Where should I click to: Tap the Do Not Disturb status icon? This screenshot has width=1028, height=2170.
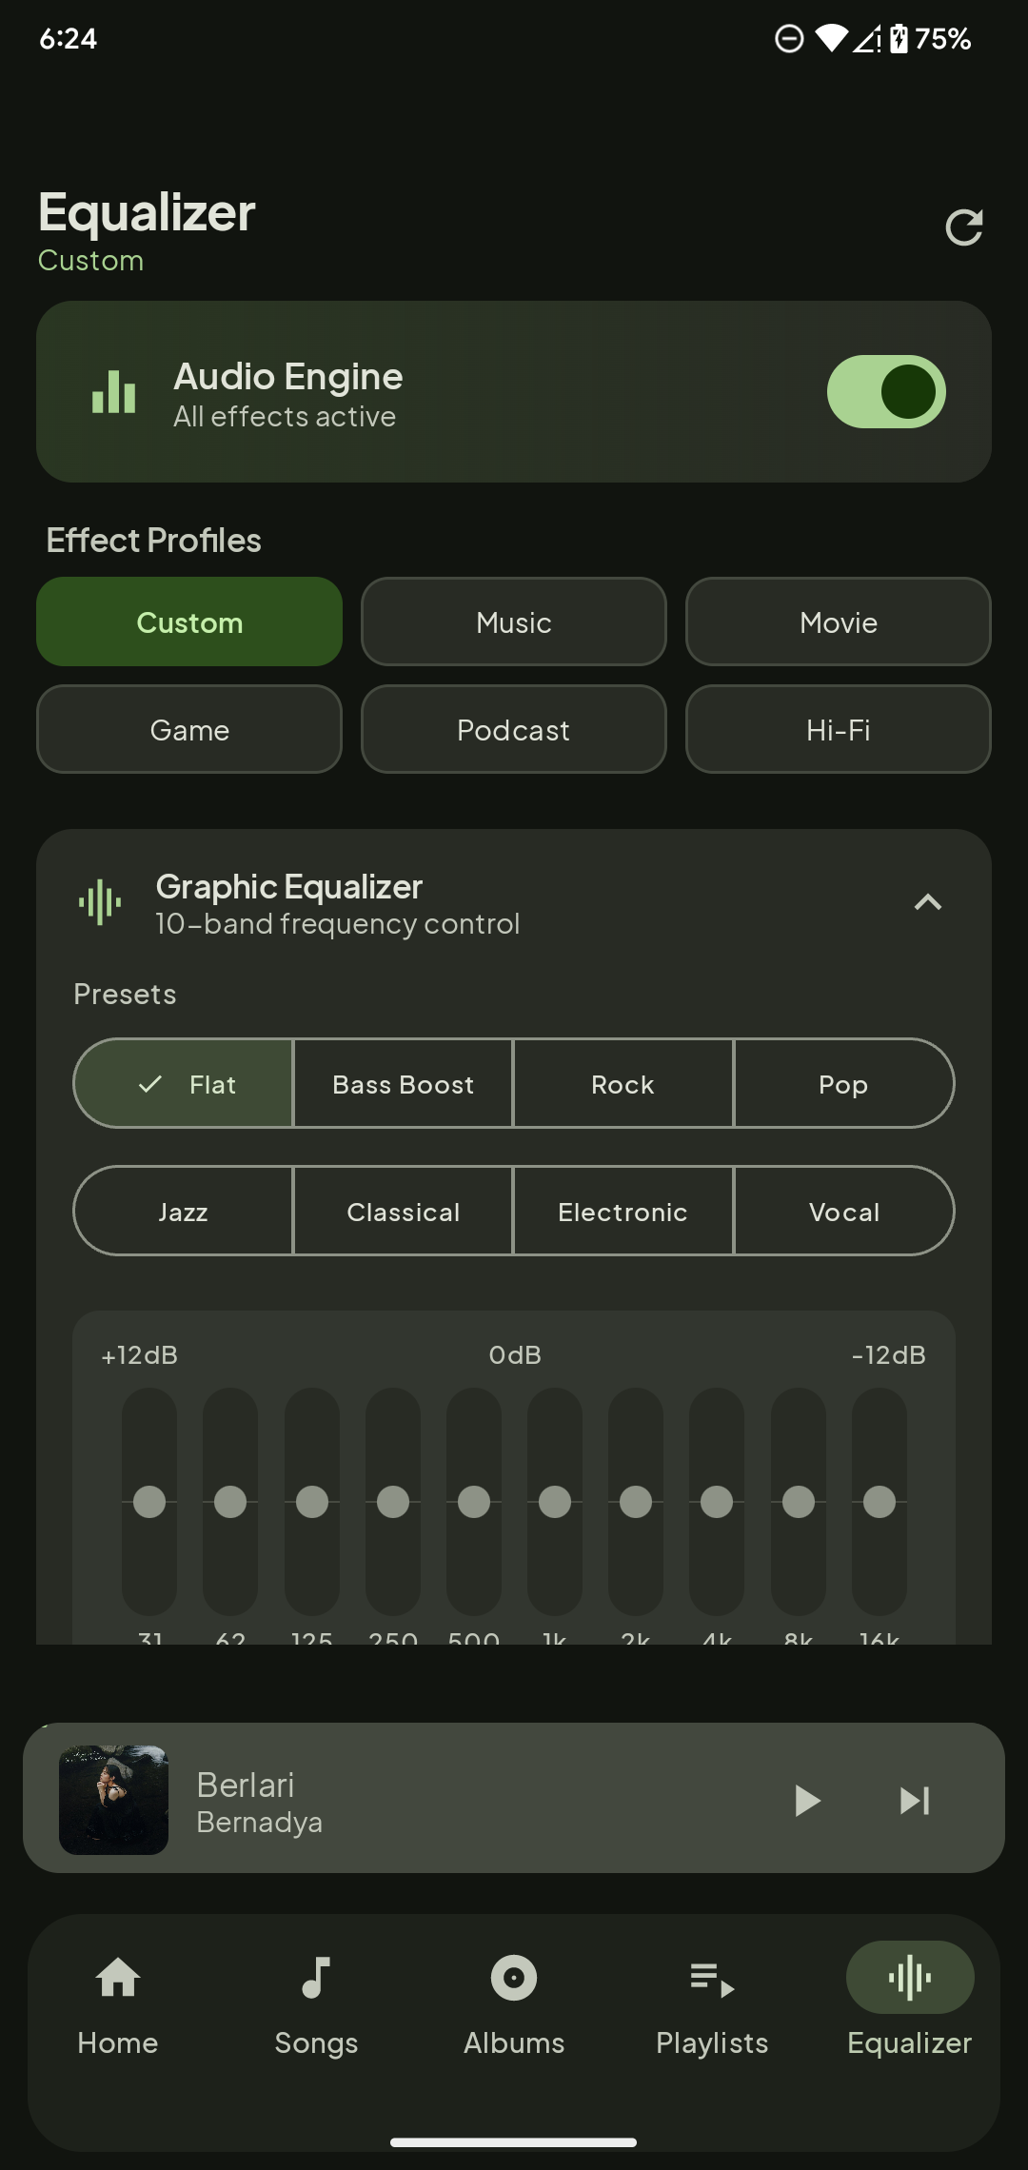789,39
